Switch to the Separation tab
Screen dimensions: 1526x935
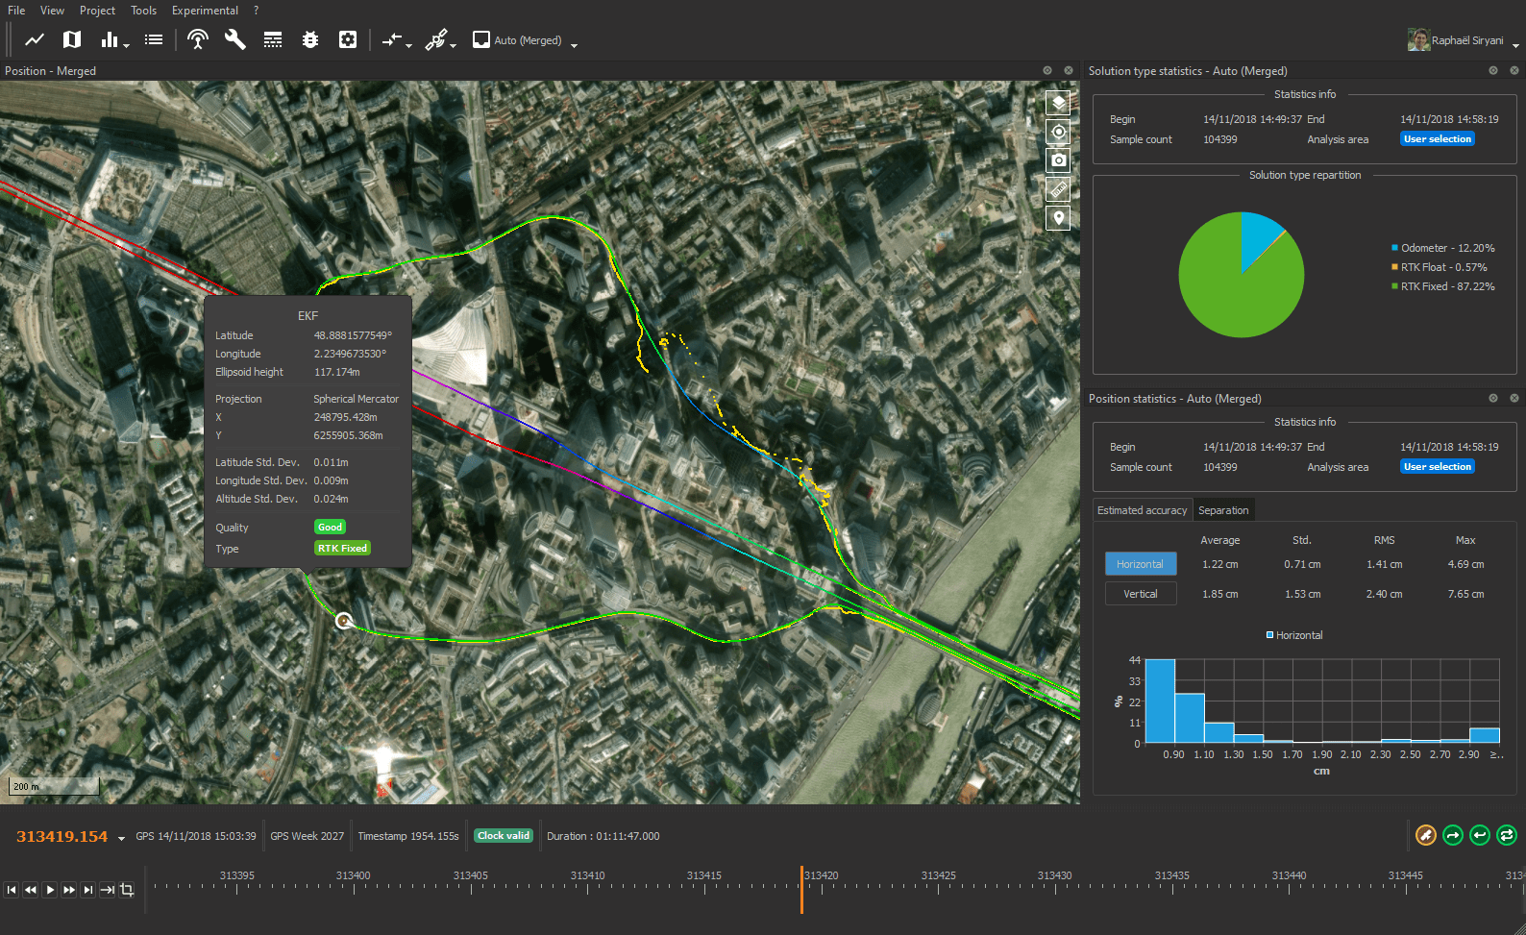[x=1223, y=510]
